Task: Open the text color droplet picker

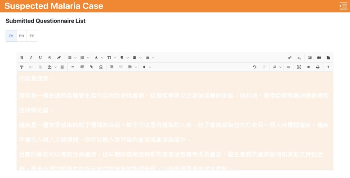Action: pos(144,67)
